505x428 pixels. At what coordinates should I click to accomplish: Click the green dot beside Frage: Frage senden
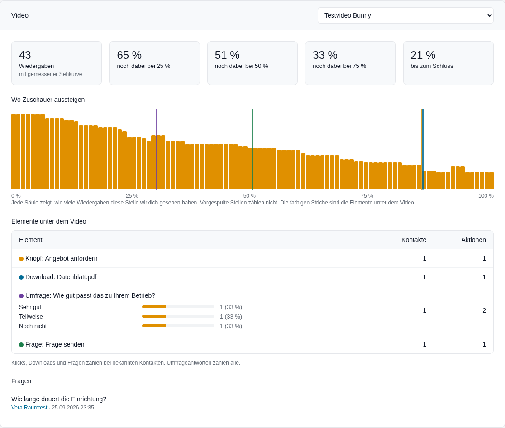(21, 345)
